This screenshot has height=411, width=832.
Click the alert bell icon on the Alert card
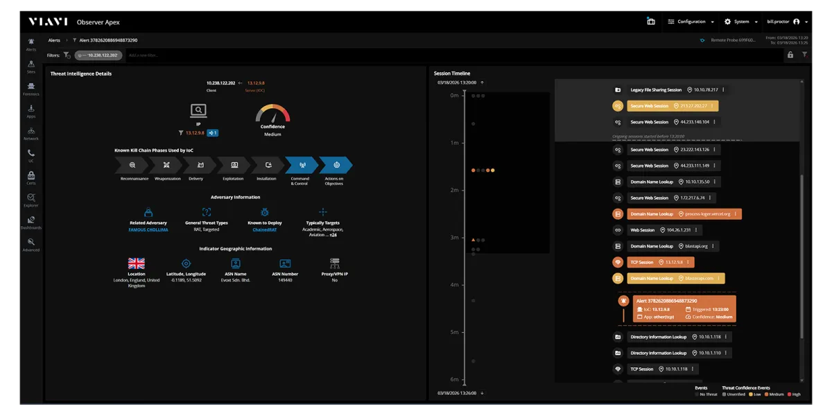(624, 301)
